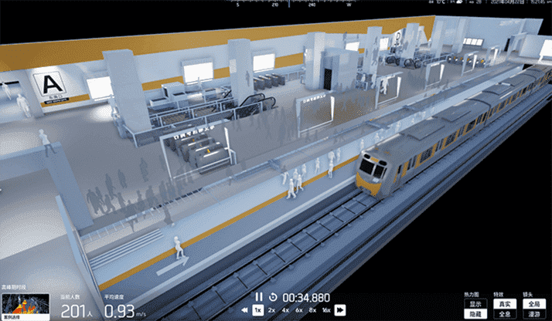Pause the simulation playback

pyautogui.click(x=260, y=297)
